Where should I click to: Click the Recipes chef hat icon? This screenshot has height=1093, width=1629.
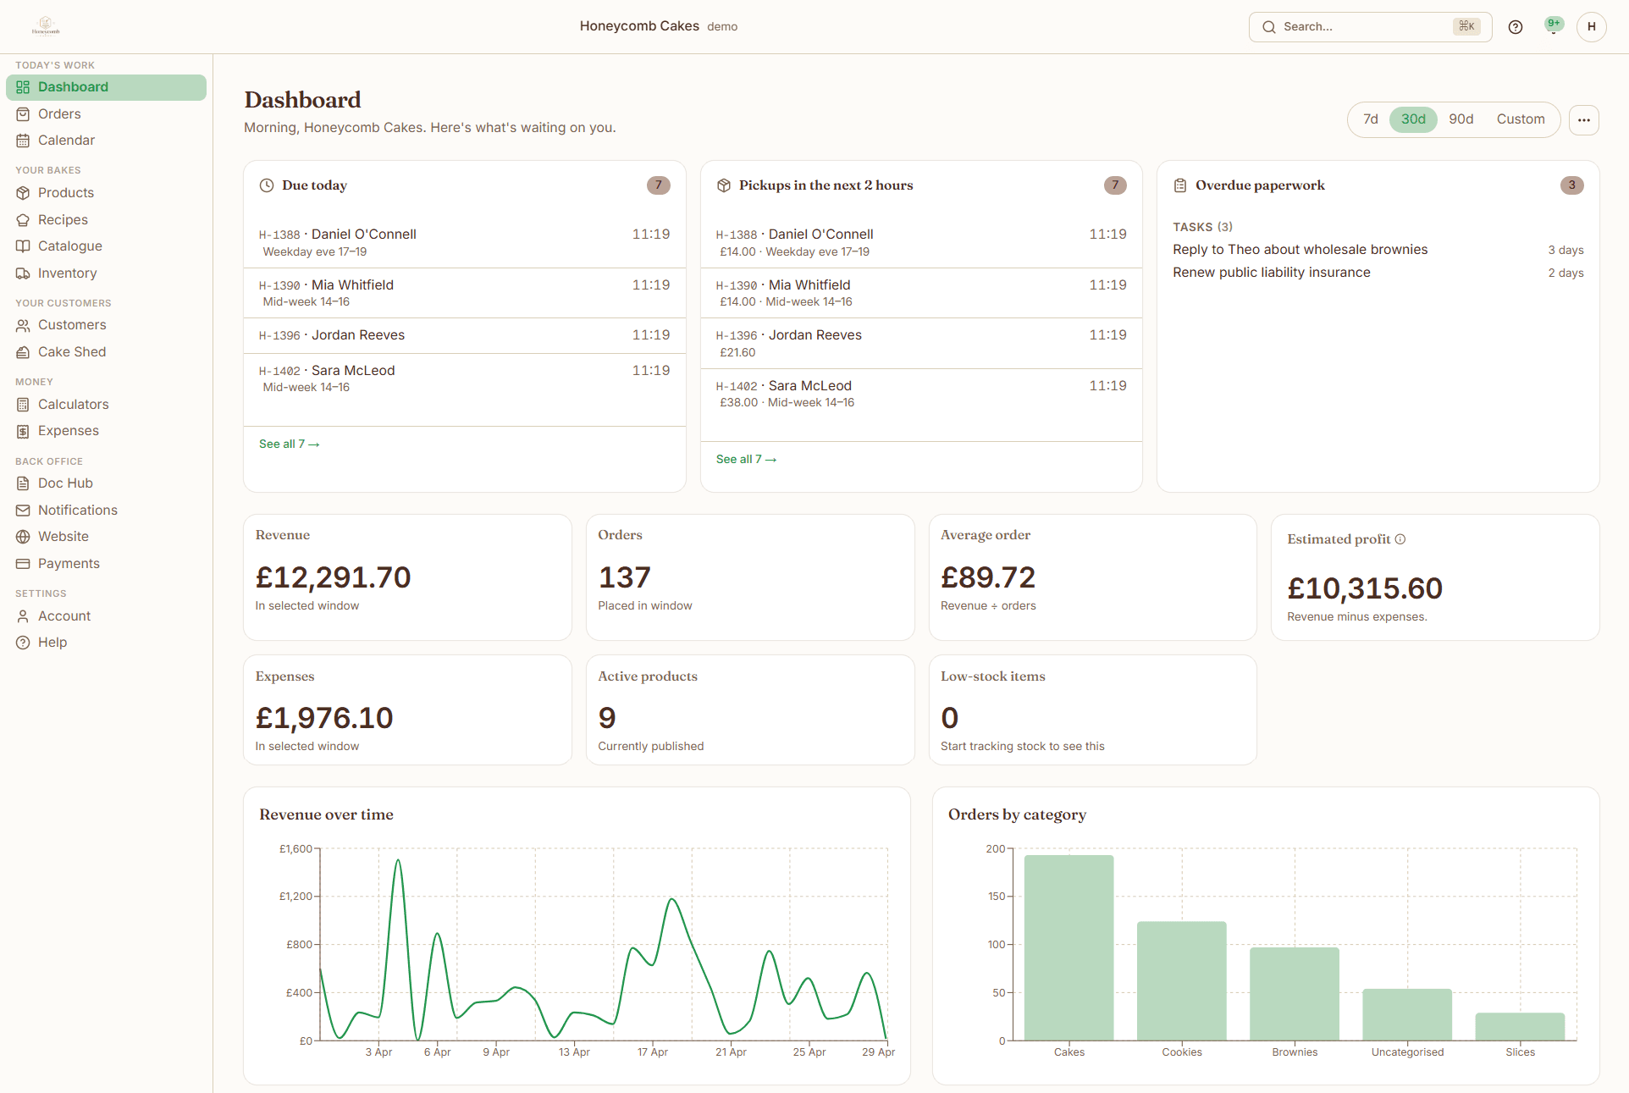click(x=23, y=220)
